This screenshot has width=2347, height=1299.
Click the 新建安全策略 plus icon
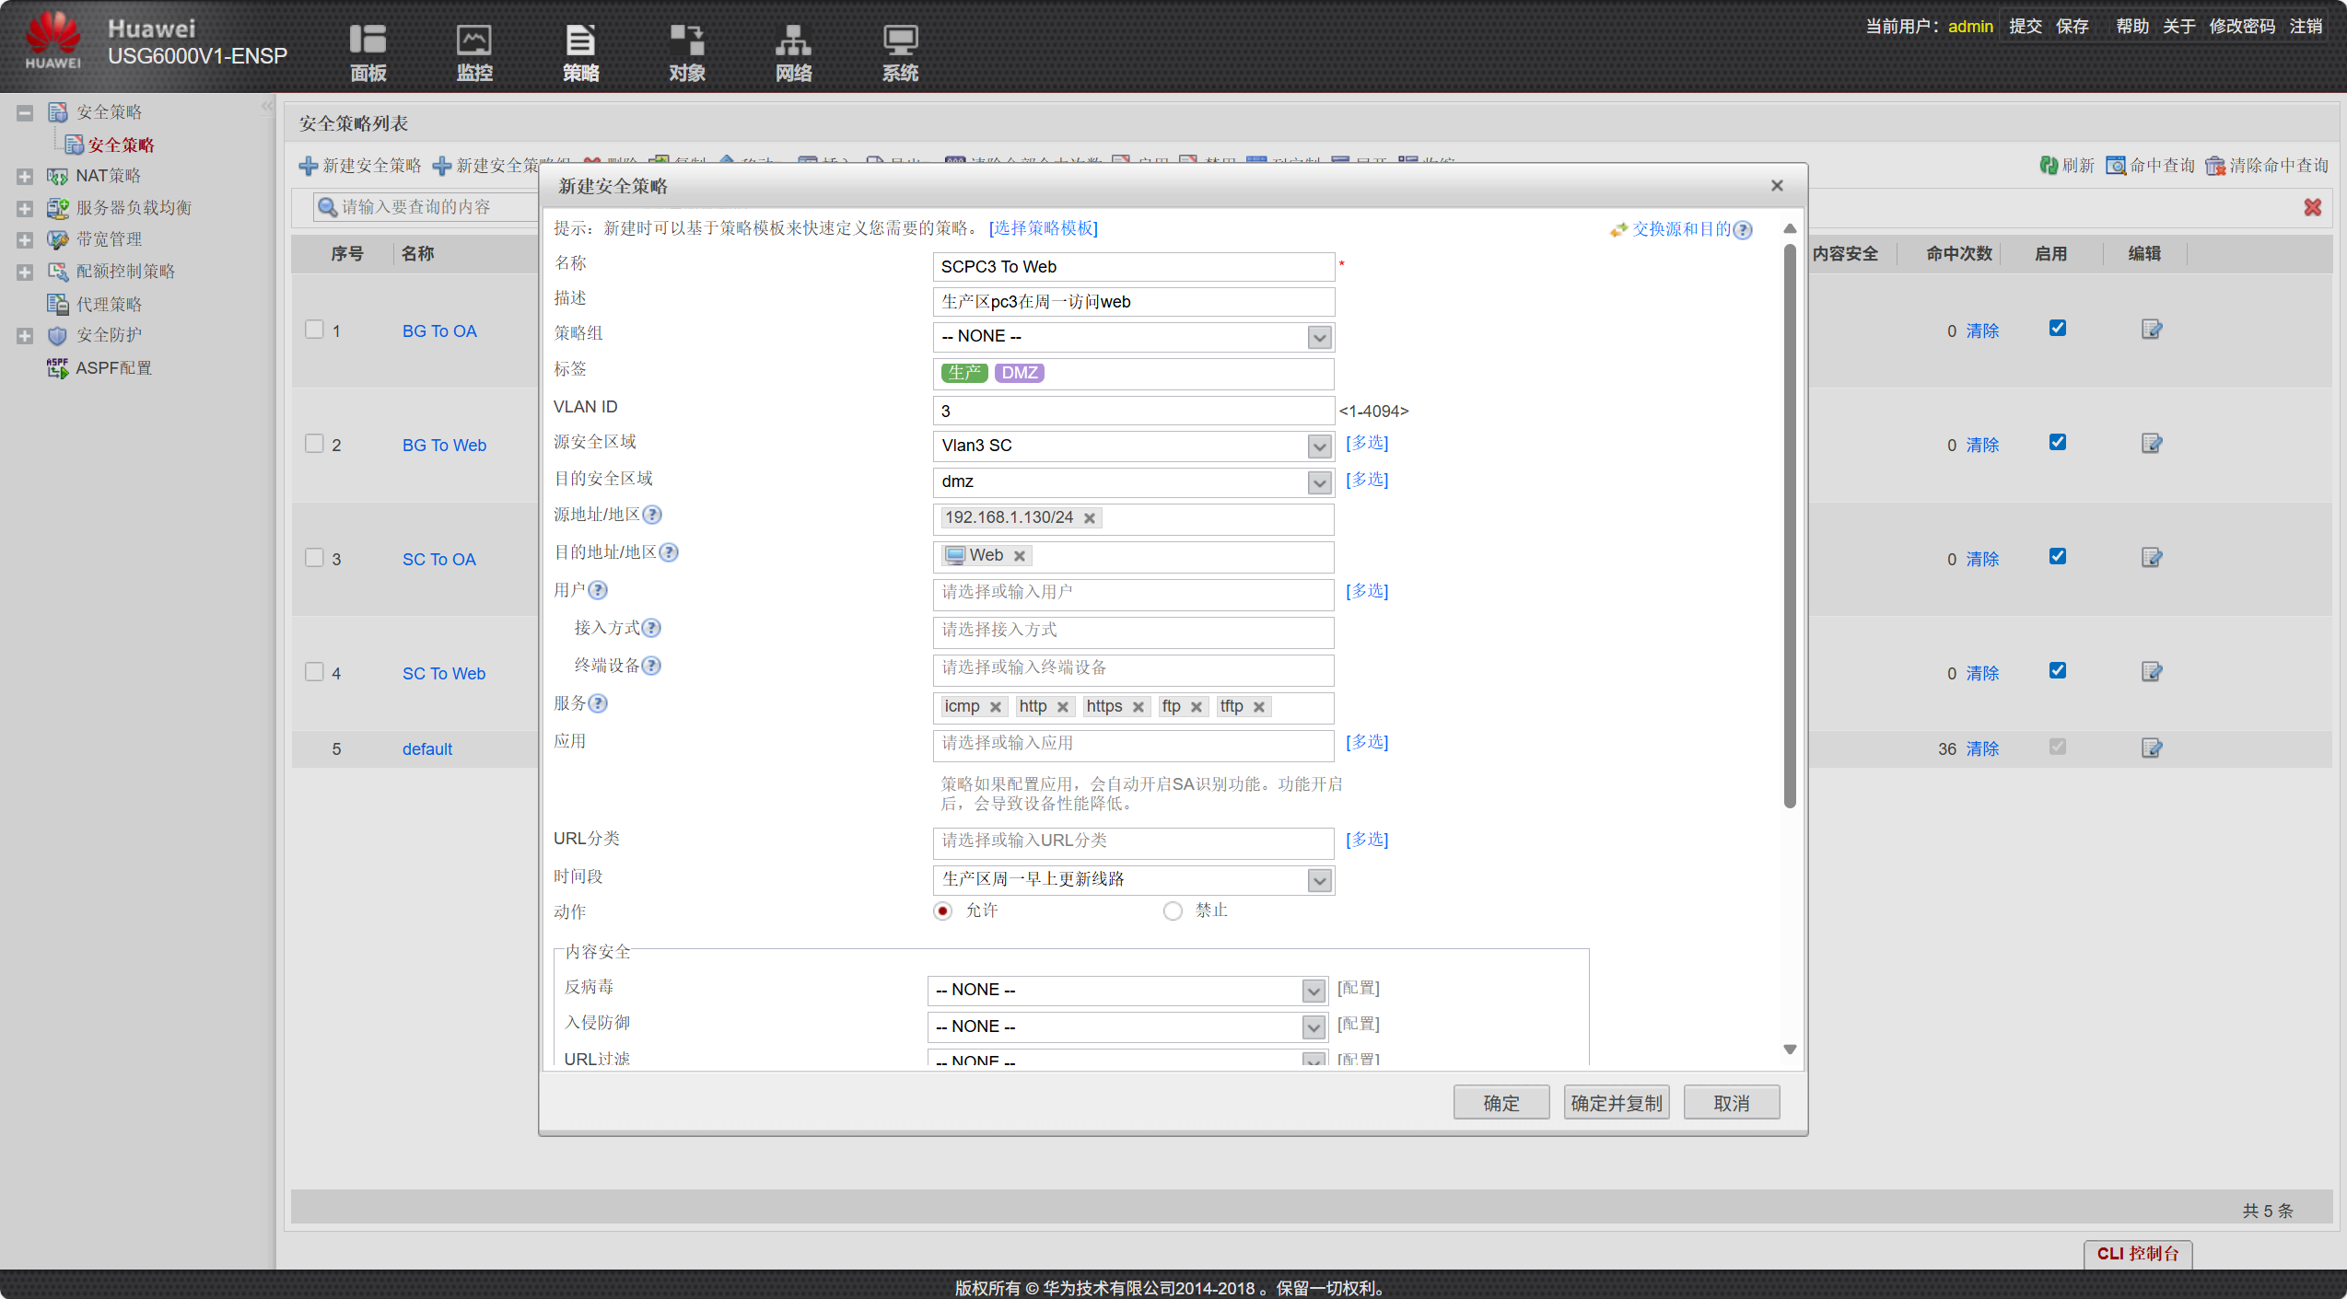pos(309,166)
